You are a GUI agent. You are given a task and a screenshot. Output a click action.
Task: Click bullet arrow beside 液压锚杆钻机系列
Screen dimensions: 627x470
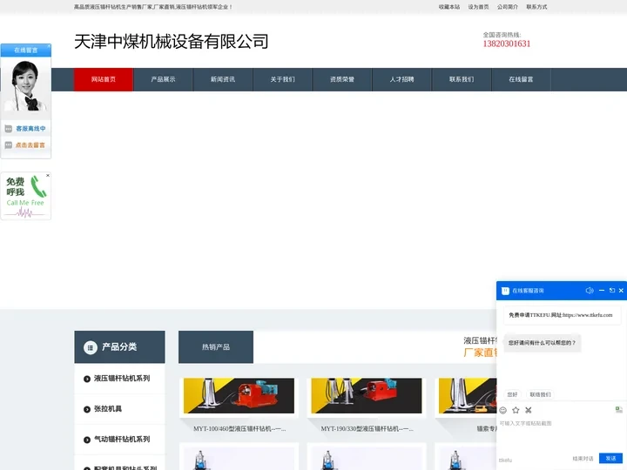tap(87, 379)
